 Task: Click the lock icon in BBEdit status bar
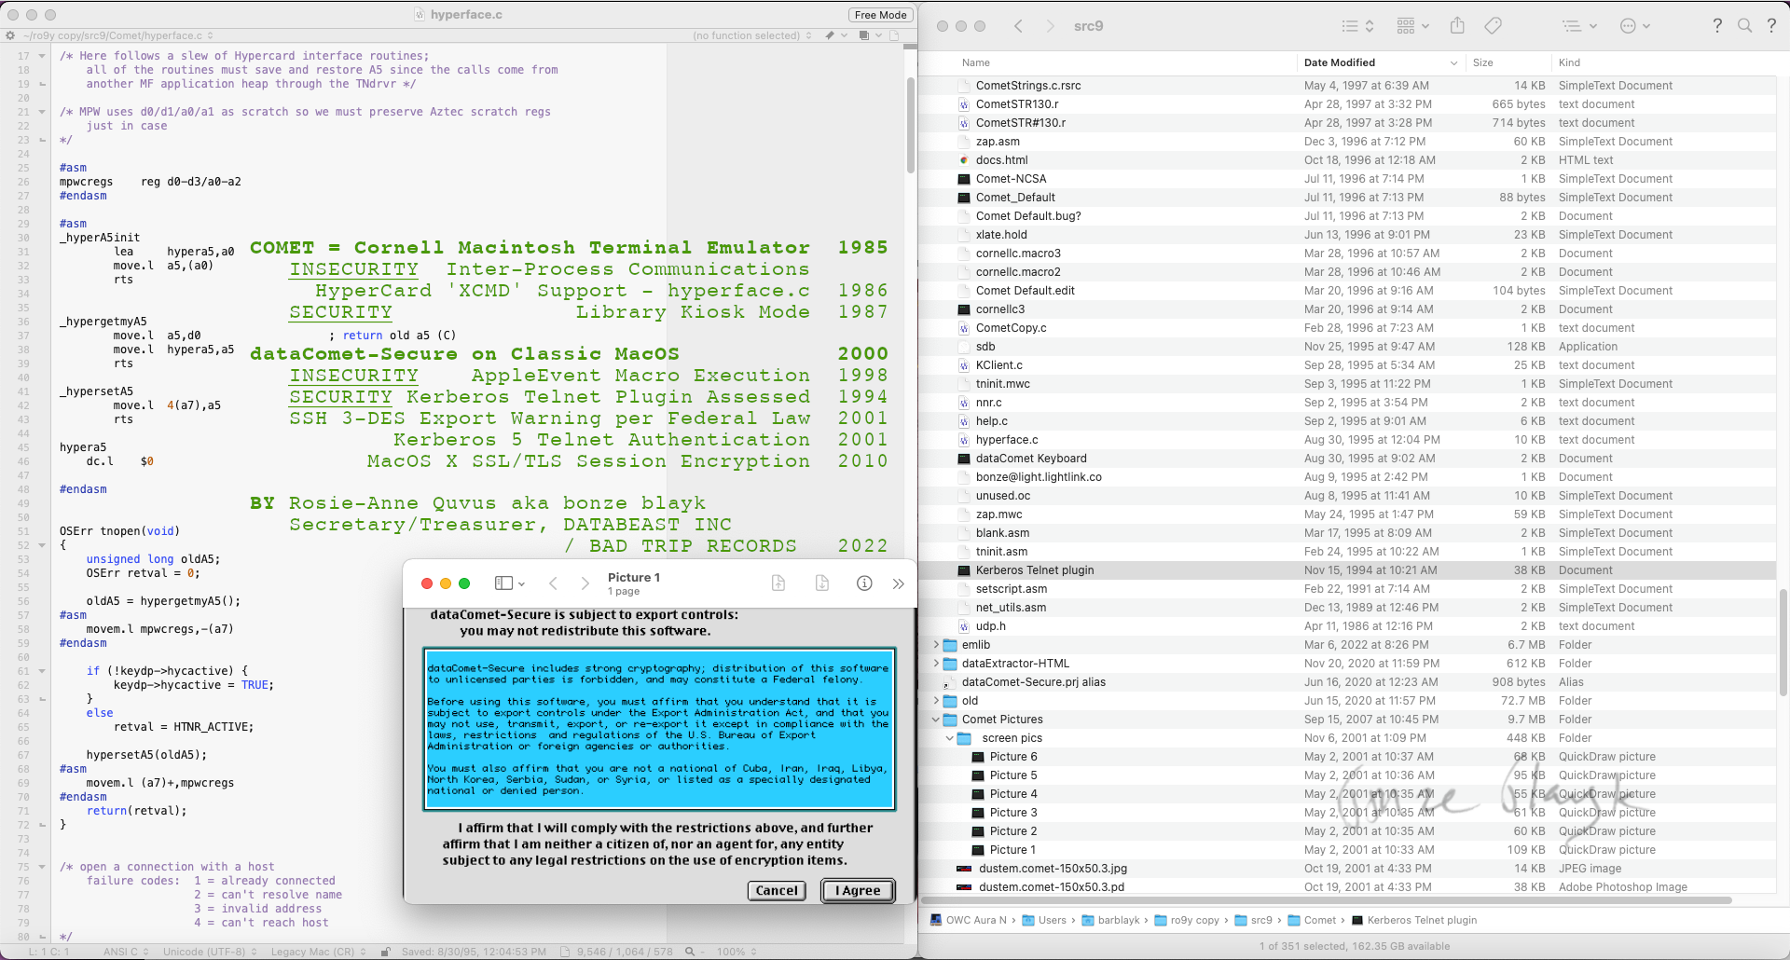point(386,952)
